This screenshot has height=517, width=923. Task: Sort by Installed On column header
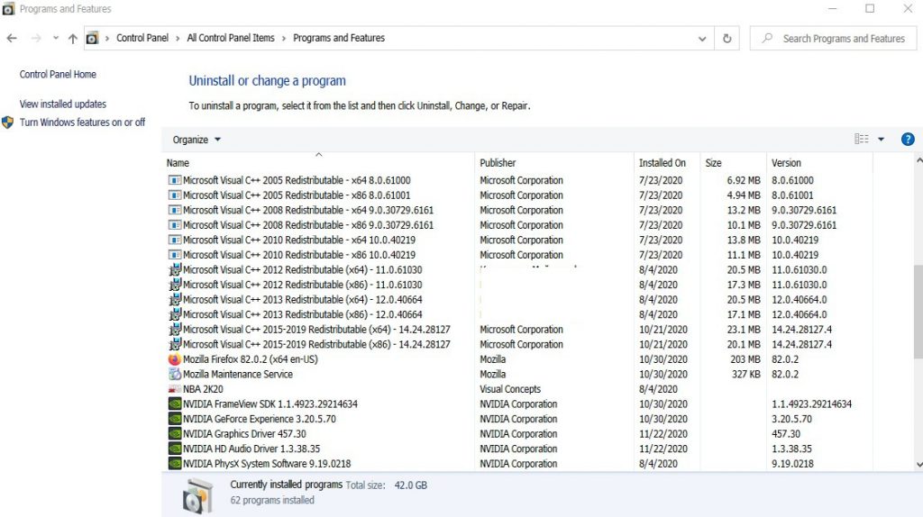663,163
